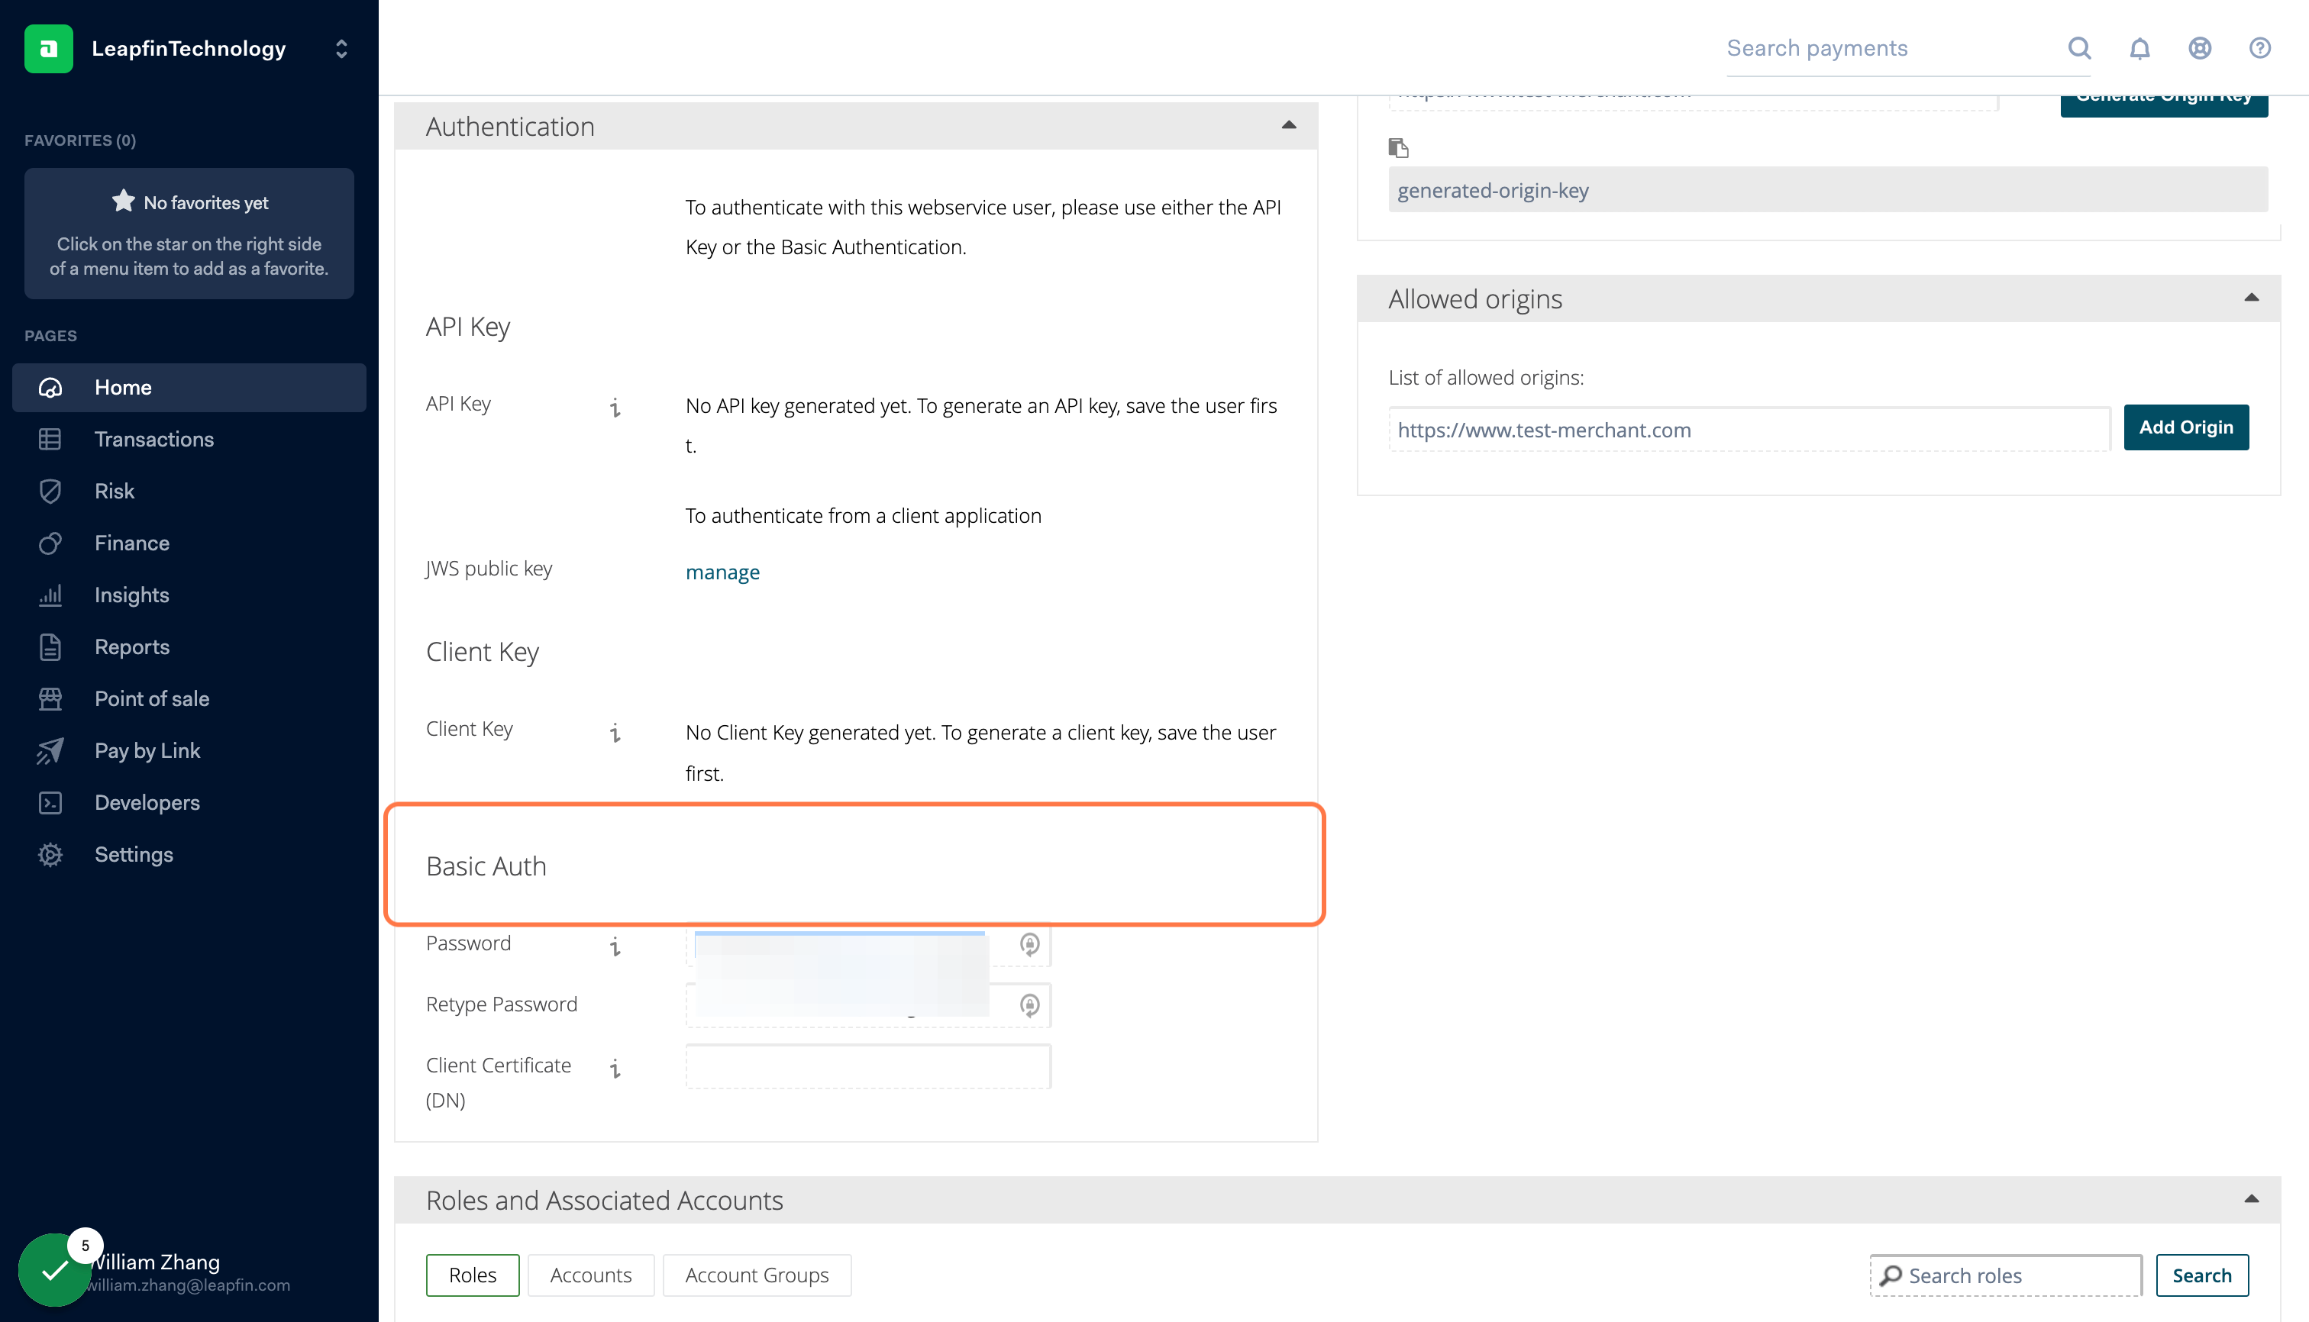Click the search payments magnifier icon

coord(2079,48)
